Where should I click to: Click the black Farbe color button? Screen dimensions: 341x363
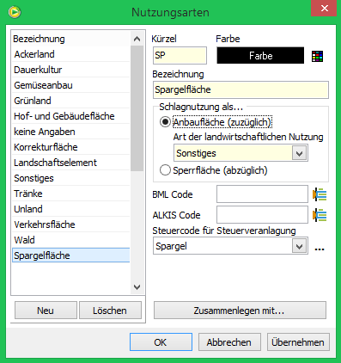click(260, 55)
